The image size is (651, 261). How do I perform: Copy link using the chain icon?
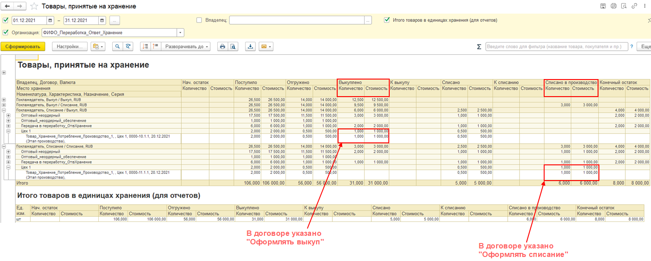coord(634,6)
